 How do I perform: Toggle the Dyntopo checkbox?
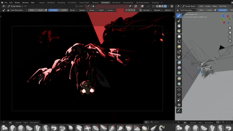click(141, 10)
